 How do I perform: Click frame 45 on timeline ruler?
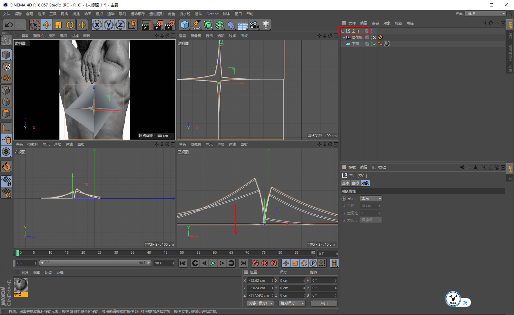pyautogui.click(x=165, y=252)
